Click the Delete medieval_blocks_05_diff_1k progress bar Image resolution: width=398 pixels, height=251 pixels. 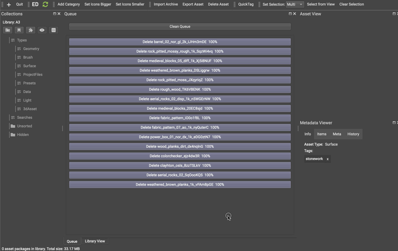tap(180, 61)
